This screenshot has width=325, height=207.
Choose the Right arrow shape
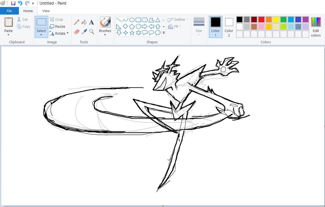pos(145,26)
